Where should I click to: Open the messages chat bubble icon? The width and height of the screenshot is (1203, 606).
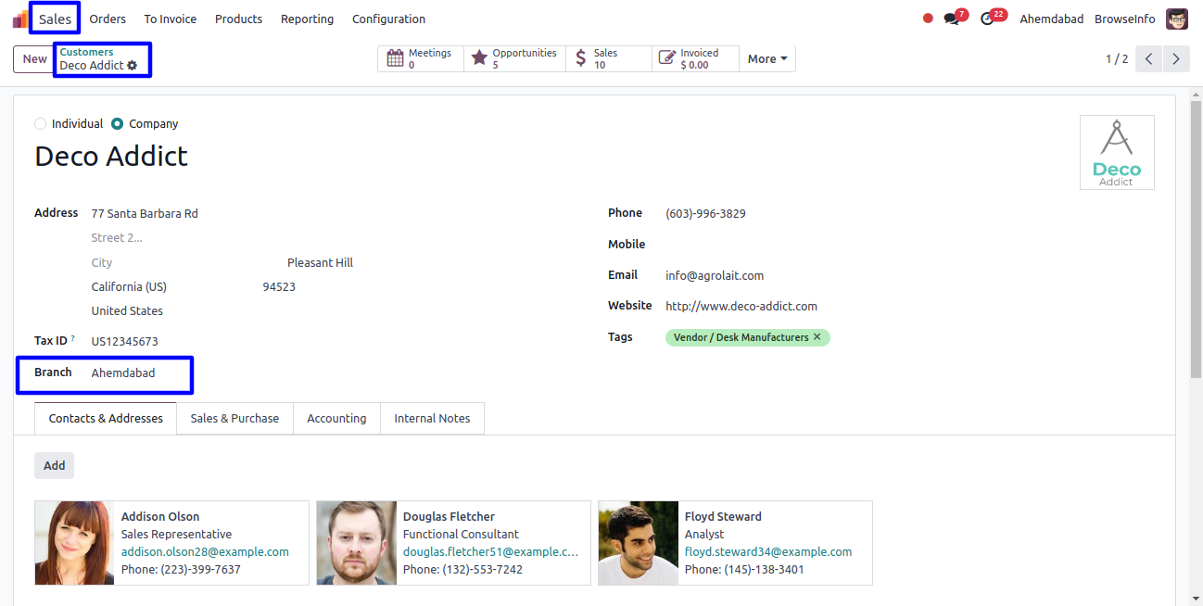[x=952, y=19]
